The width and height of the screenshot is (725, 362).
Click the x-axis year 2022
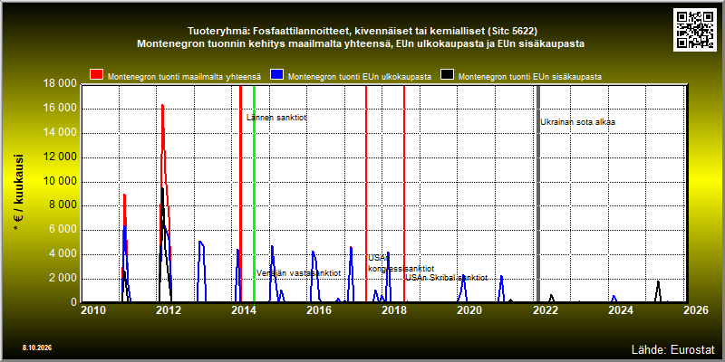(546, 310)
